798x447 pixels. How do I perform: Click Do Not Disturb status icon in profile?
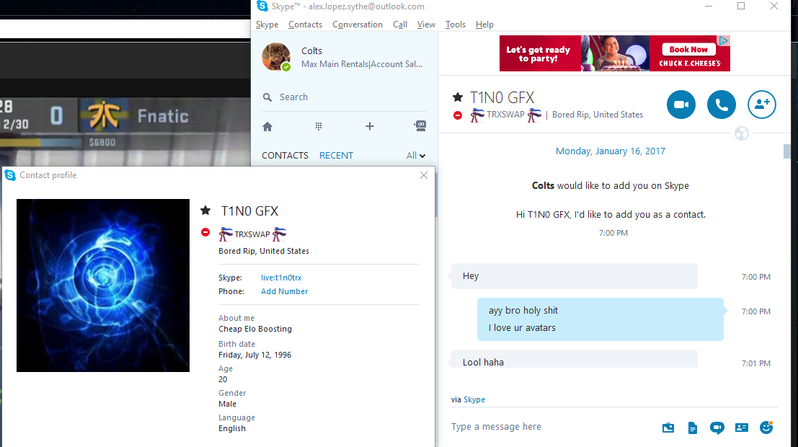[x=205, y=232]
